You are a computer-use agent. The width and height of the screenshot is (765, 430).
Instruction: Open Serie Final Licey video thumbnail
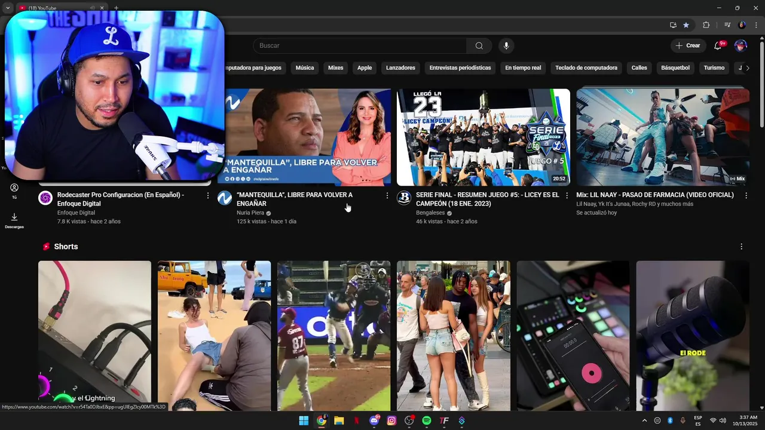[x=484, y=137]
